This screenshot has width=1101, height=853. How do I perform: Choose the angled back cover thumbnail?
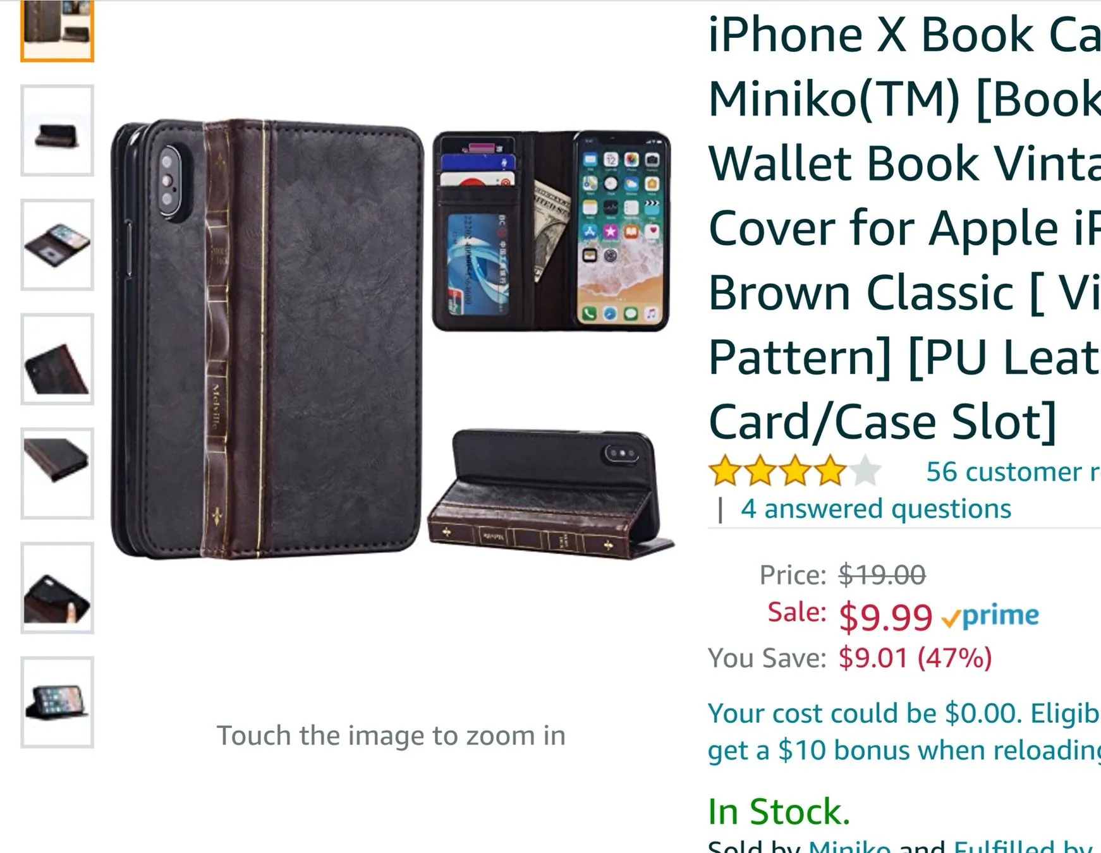click(57, 359)
